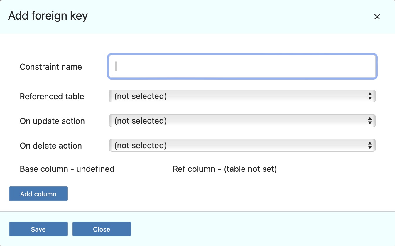Click '(not selected)' text in Referenced table

(141, 96)
